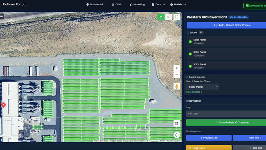
Task: Zoom out on the map
Action: pyautogui.click(x=177, y=75)
